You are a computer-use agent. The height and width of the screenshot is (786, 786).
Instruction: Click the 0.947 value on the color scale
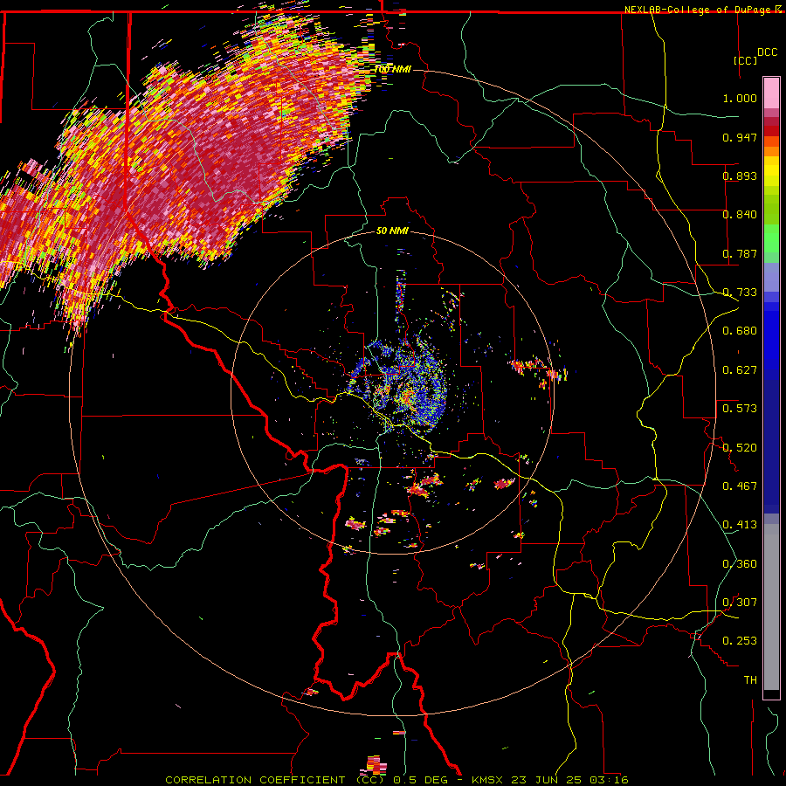pyautogui.click(x=740, y=137)
